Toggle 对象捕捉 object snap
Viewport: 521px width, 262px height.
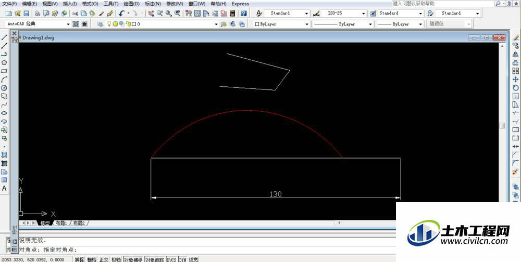point(133,259)
